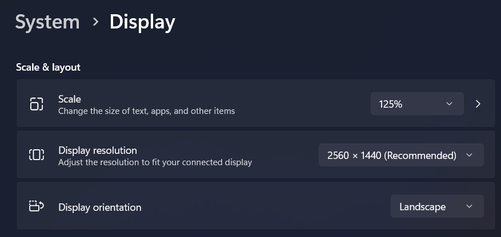Screen dimensions: 501x237
Task: Click the Display orientation title text
Action: [100, 207]
